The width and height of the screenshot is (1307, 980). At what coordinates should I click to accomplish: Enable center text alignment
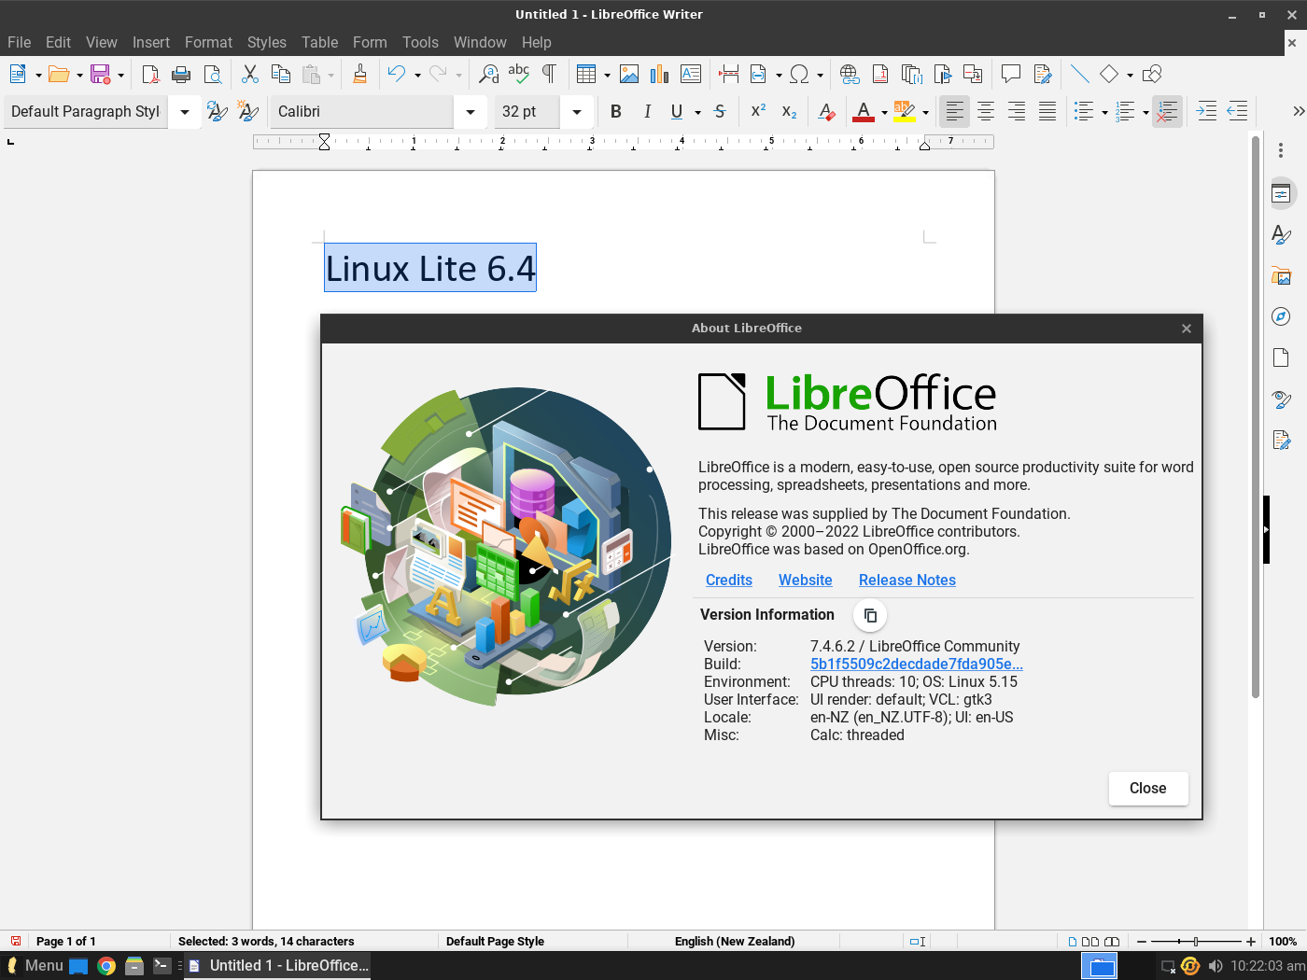[985, 111]
